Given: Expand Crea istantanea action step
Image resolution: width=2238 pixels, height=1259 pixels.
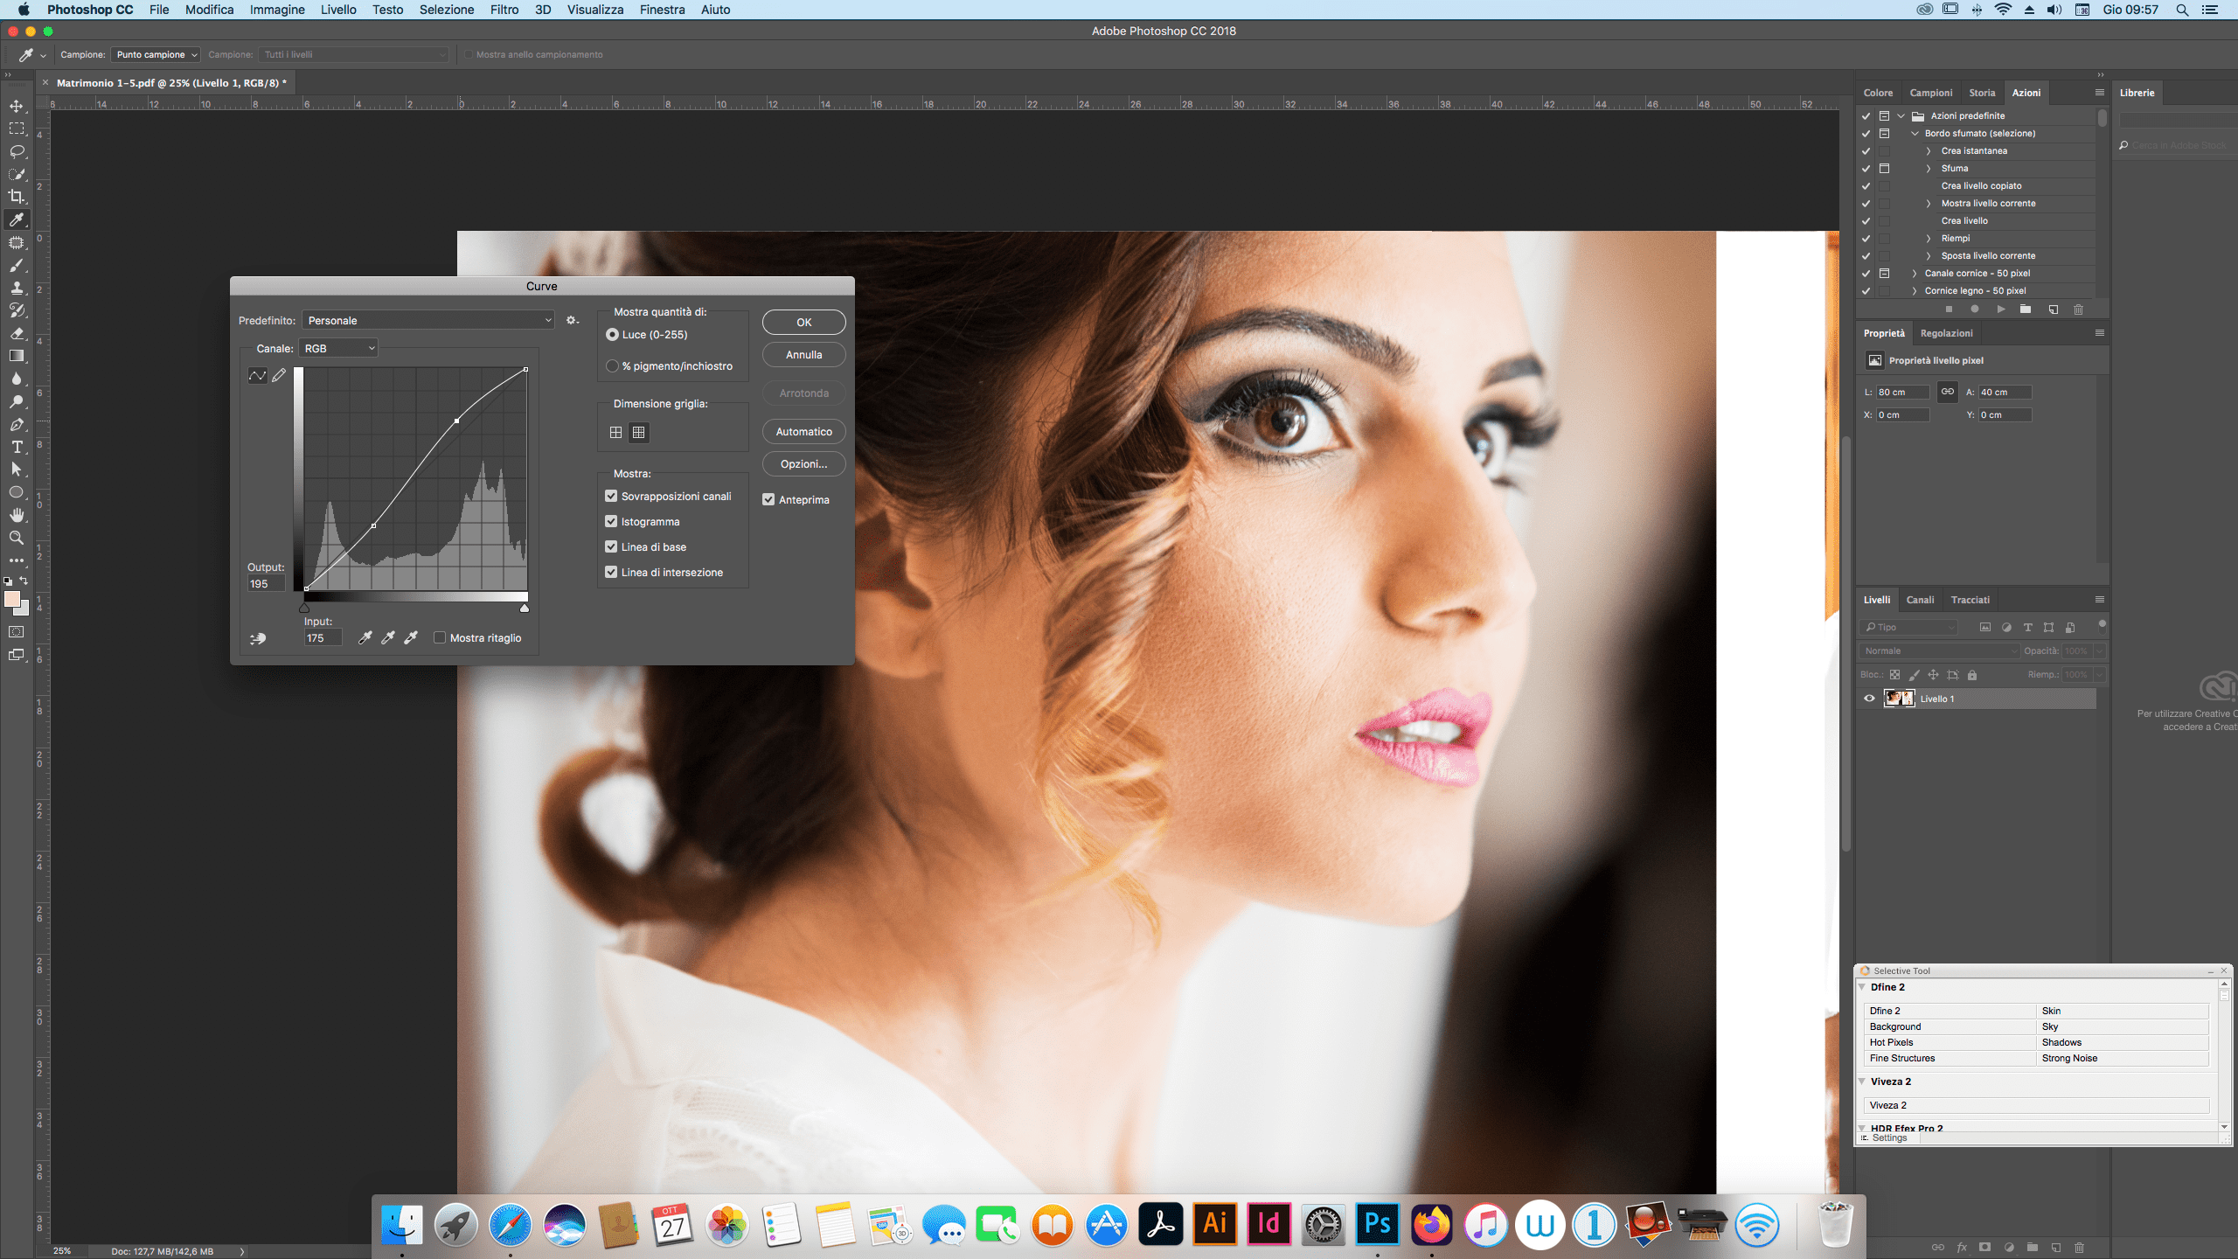Looking at the screenshot, I should point(1928,150).
